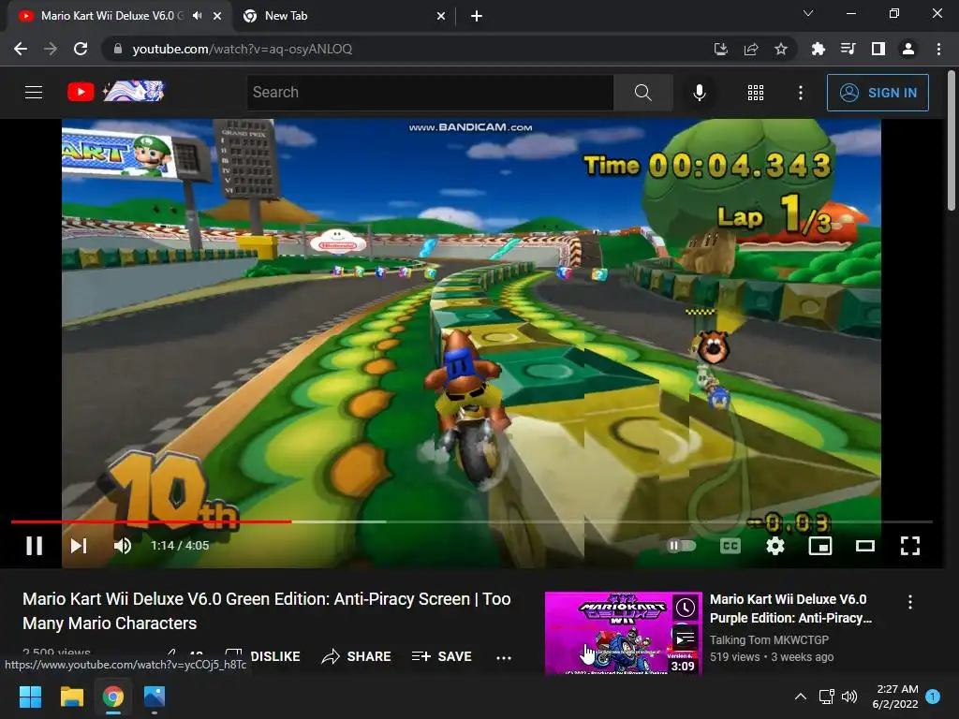This screenshot has width=959, height=719.
Task: Go forward in browser history
Action: click(51, 49)
